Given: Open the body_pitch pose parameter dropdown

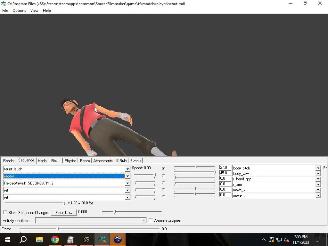Looking at the screenshot, I should point(318,168).
